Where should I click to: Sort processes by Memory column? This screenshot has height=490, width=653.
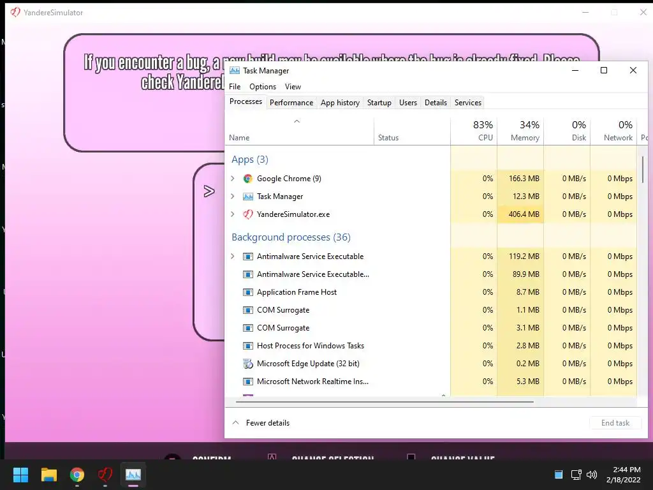coord(520,131)
